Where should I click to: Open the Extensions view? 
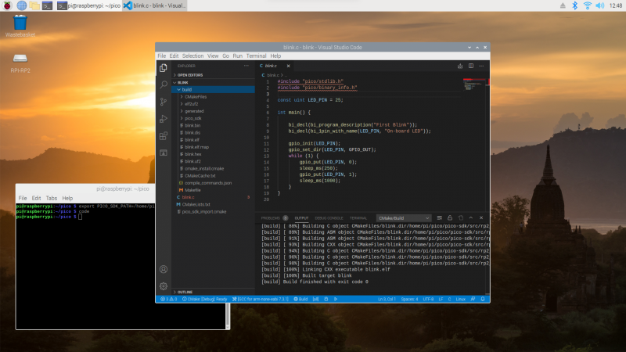164,136
